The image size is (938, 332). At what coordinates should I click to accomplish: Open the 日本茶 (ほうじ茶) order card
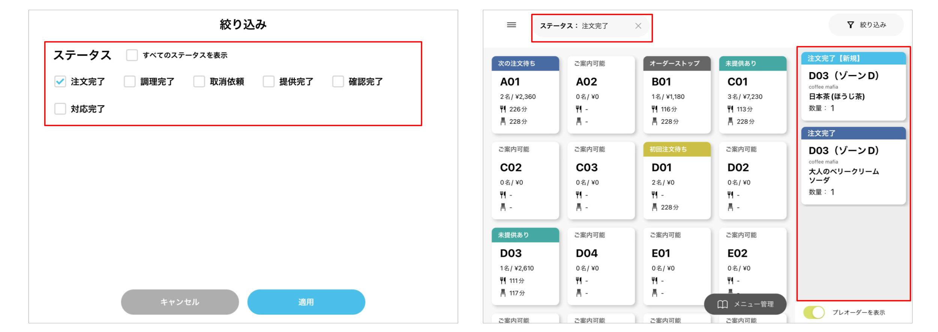(854, 86)
